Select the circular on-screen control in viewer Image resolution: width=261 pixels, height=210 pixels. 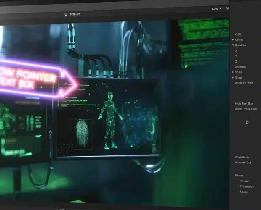click(18, 77)
